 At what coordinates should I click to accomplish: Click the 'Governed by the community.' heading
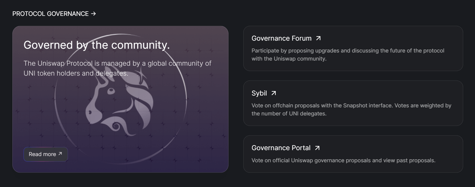click(97, 45)
